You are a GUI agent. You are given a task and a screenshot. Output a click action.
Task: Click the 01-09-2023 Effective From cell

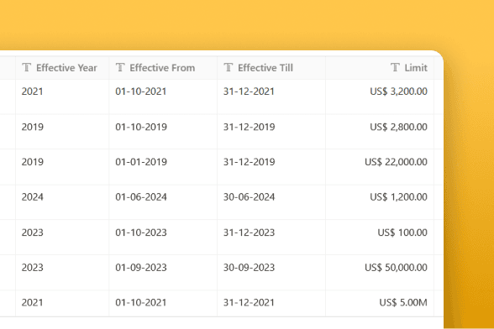pos(163,272)
